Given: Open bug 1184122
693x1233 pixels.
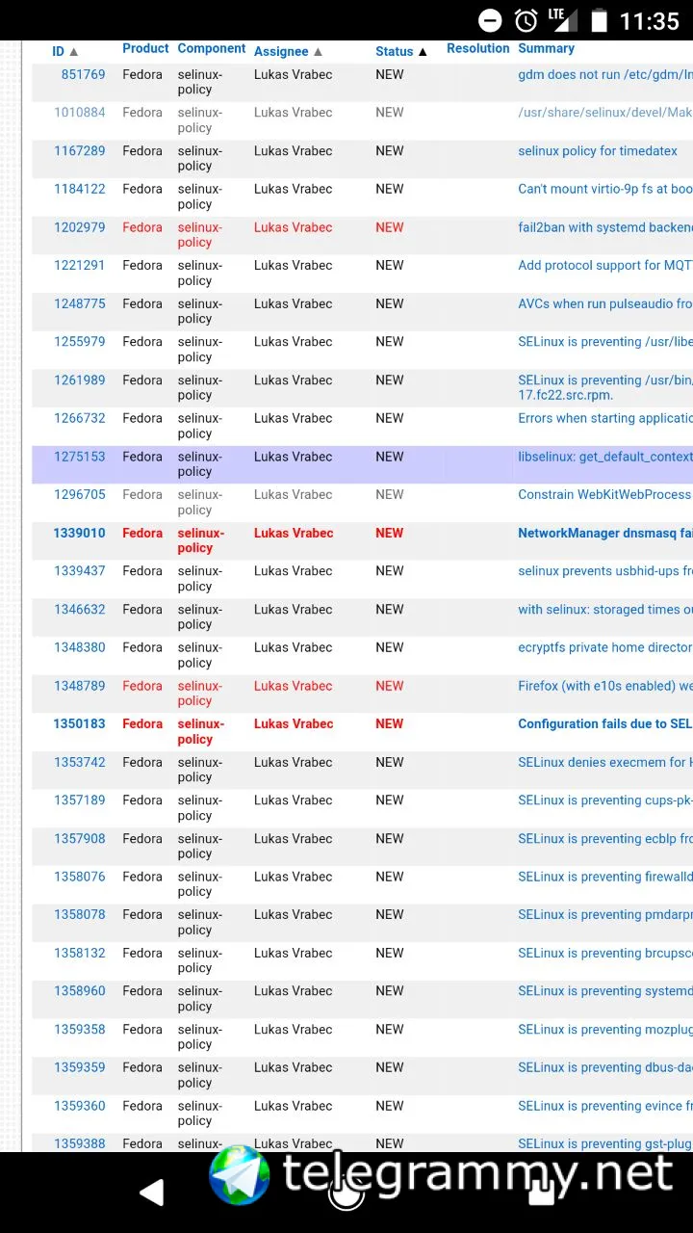Looking at the screenshot, I should 80,189.
